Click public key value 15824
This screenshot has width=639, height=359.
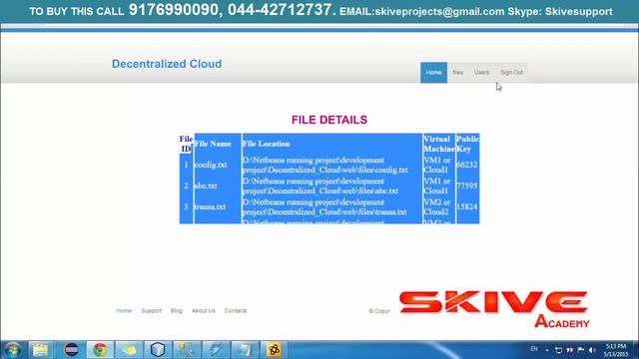point(467,206)
